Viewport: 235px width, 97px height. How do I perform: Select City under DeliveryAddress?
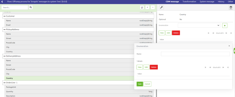[x=79, y=74]
